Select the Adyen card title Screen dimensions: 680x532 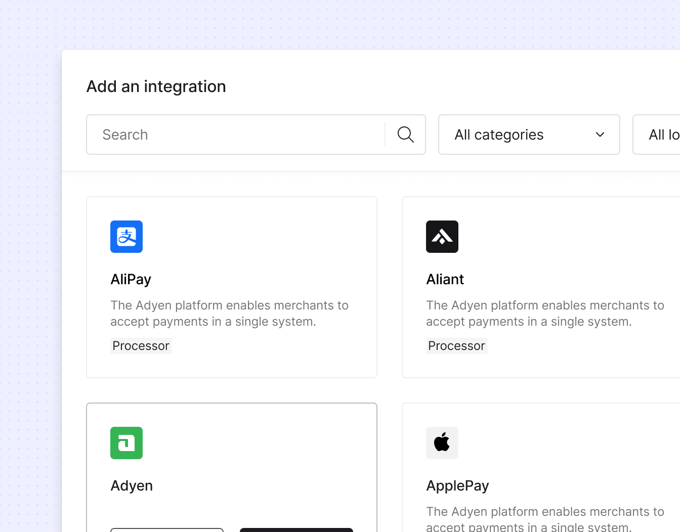coord(132,486)
